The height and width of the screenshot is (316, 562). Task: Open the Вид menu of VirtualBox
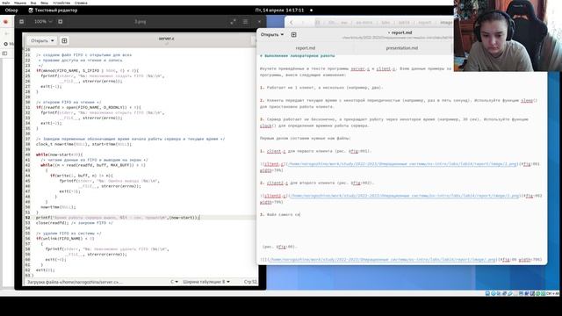pyautogui.click(x=33, y=3)
